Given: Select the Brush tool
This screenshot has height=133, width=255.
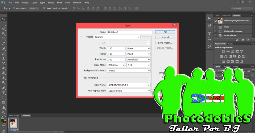Looking at the screenshot, I should click(x=3, y=54).
